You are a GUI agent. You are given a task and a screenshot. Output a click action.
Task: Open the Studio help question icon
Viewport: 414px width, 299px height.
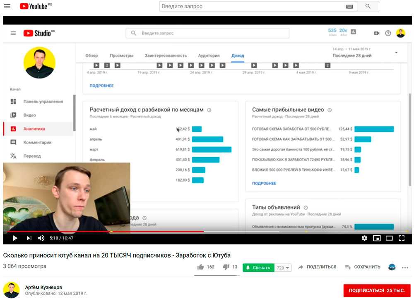(388, 33)
